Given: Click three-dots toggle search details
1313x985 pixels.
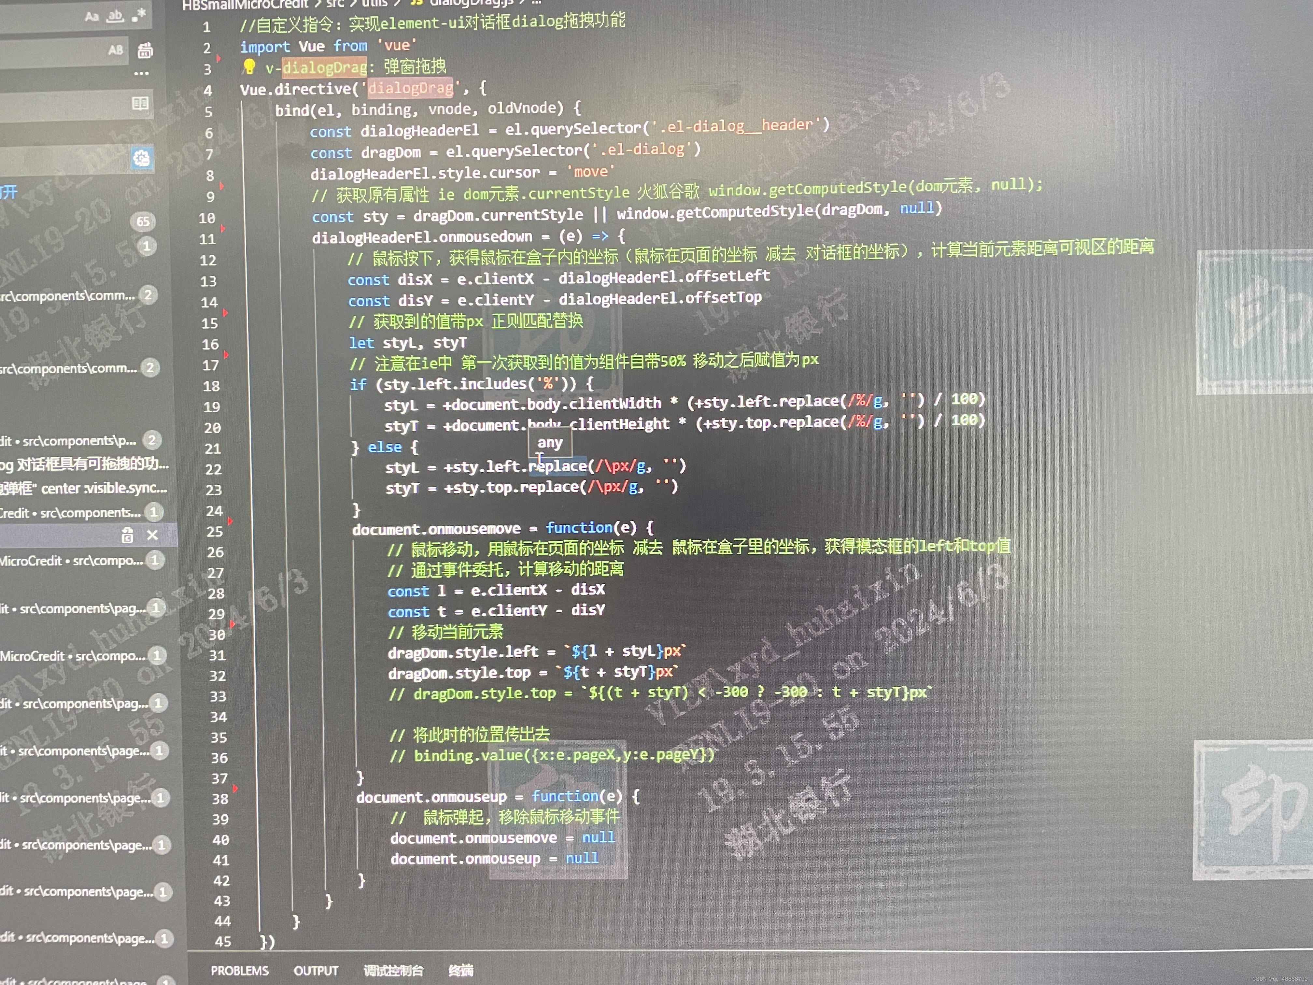Looking at the screenshot, I should click(x=141, y=74).
